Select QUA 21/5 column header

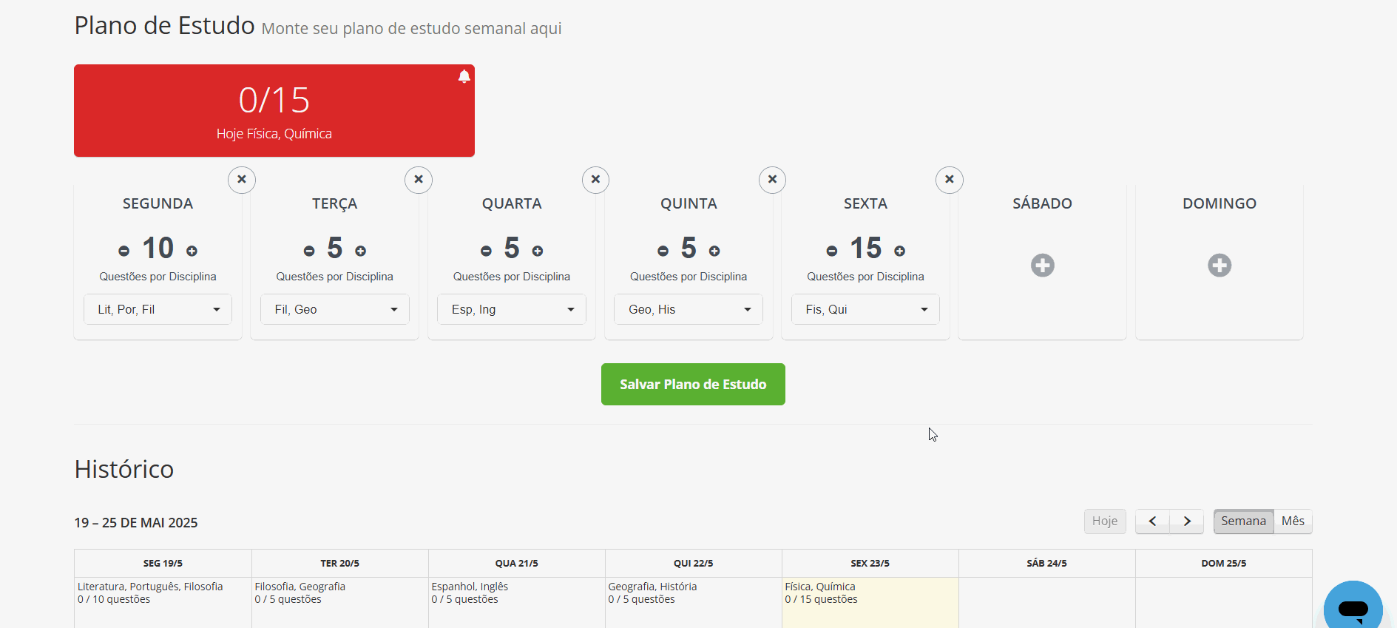pos(516,563)
